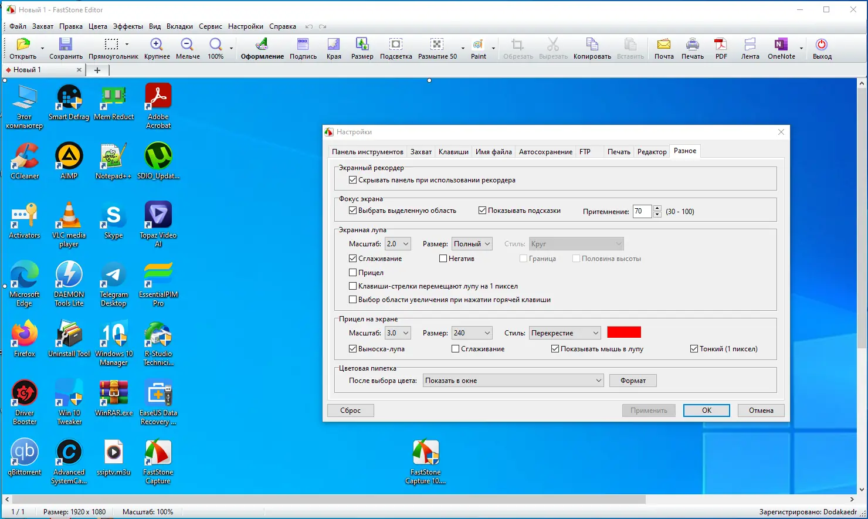Open the Размер resize tool
The width and height of the screenshot is (868, 519).
362,48
